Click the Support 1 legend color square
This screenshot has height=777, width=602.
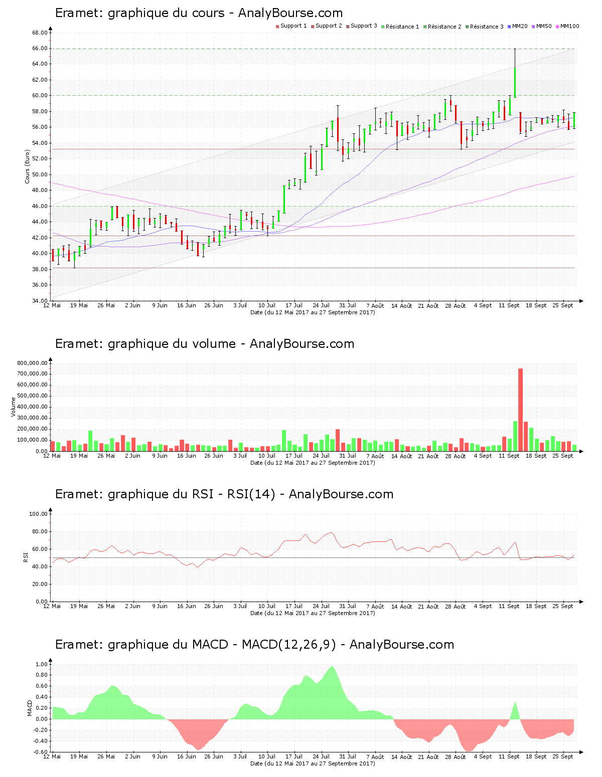[x=277, y=27]
